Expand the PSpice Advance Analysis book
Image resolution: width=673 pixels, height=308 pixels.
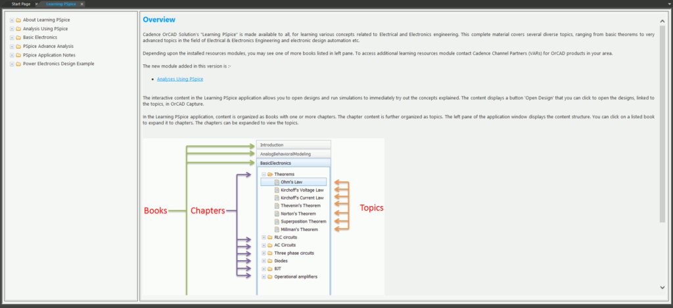(x=12, y=47)
